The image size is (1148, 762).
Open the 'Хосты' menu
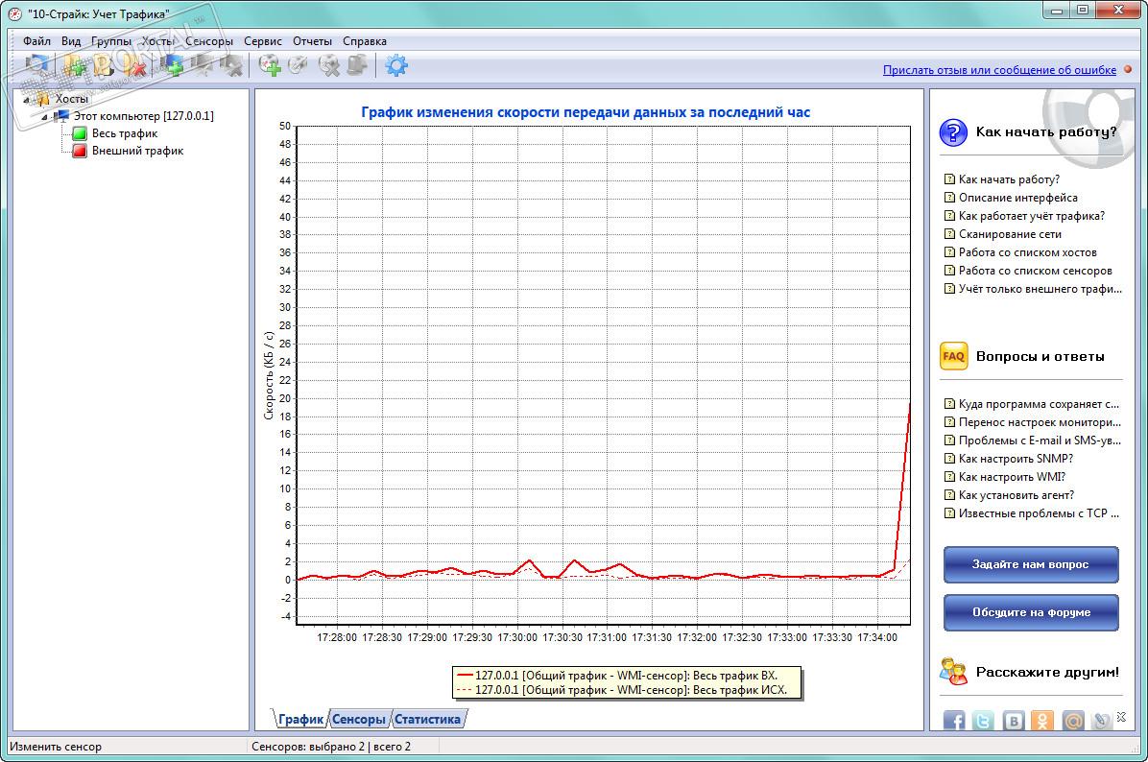point(158,41)
